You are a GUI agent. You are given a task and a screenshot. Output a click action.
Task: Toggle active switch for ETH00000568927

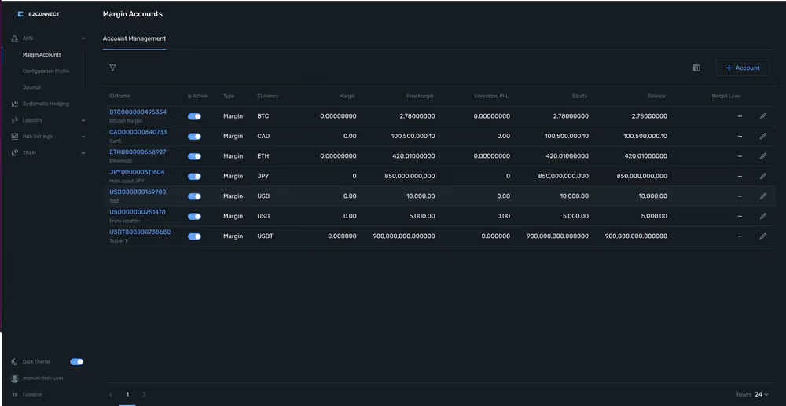194,156
